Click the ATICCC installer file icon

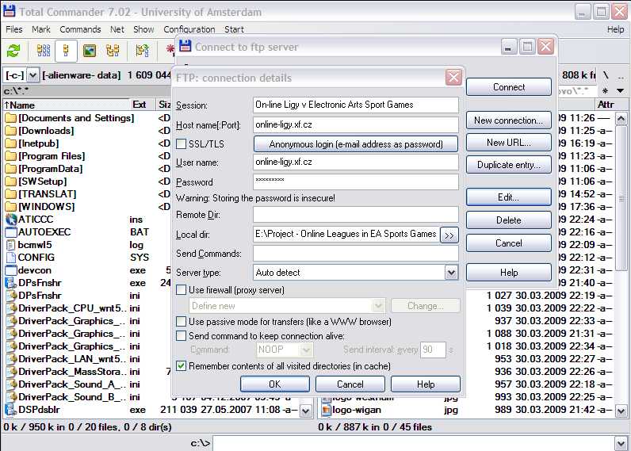tap(10, 220)
